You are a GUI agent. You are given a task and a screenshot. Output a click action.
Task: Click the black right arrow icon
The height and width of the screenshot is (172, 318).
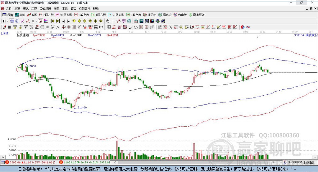pos(69,21)
